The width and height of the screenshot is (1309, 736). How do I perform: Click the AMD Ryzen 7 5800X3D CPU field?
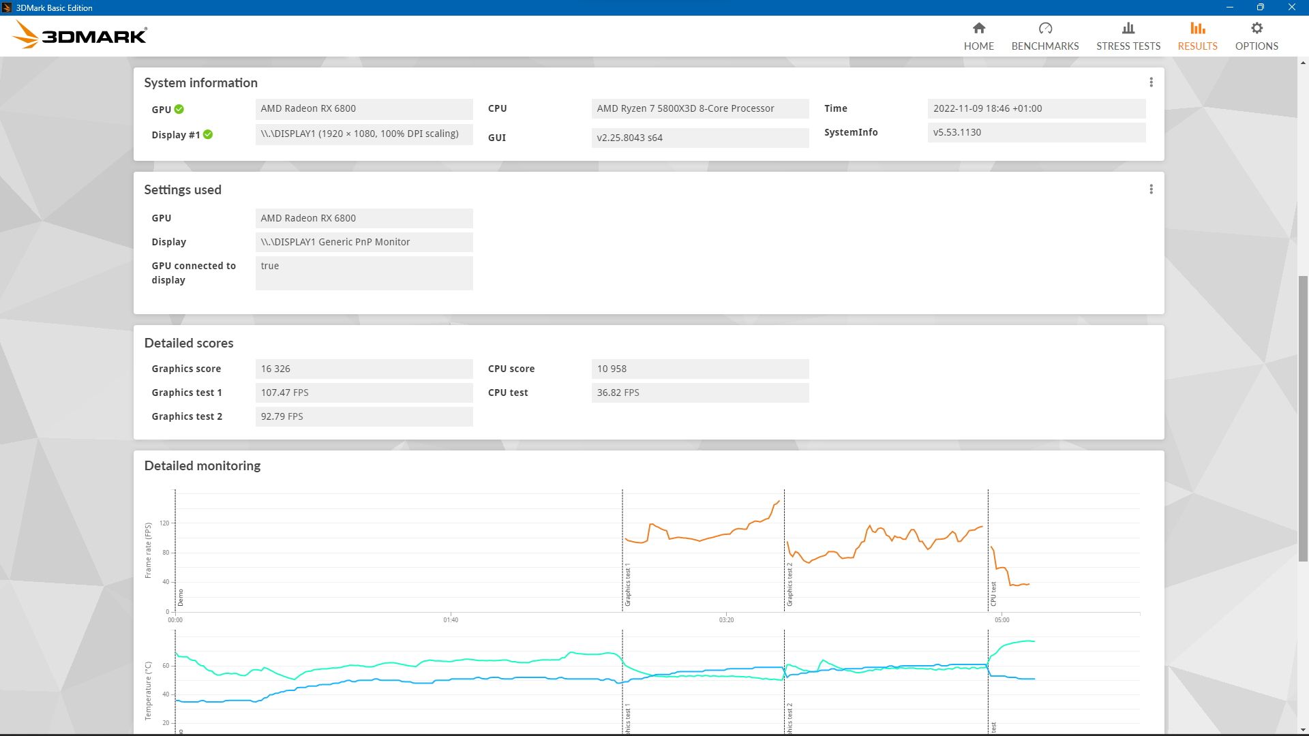pyautogui.click(x=699, y=108)
